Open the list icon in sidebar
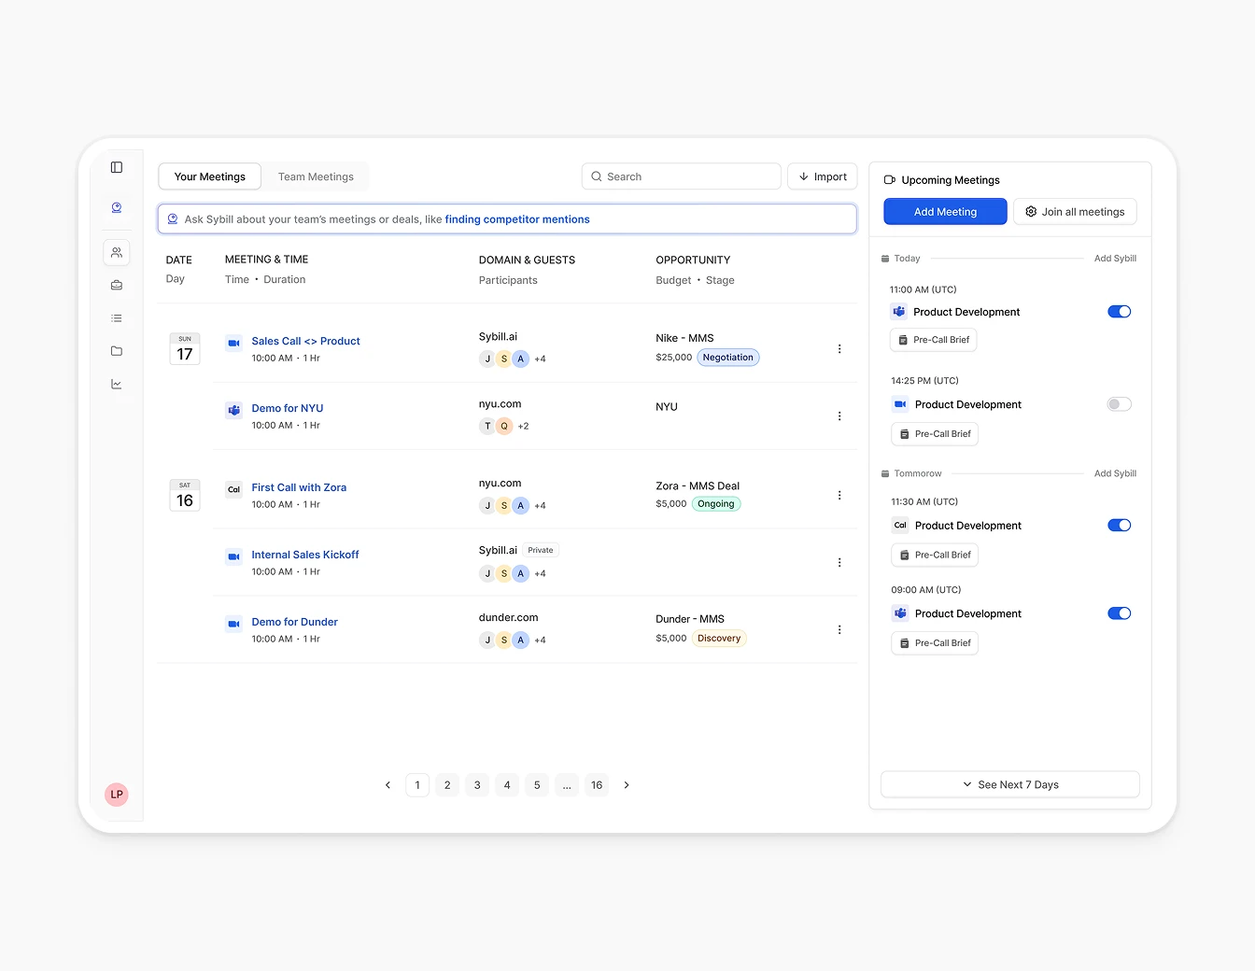The width and height of the screenshot is (1255, 971). pyautogui.click(x=117, y=318)
